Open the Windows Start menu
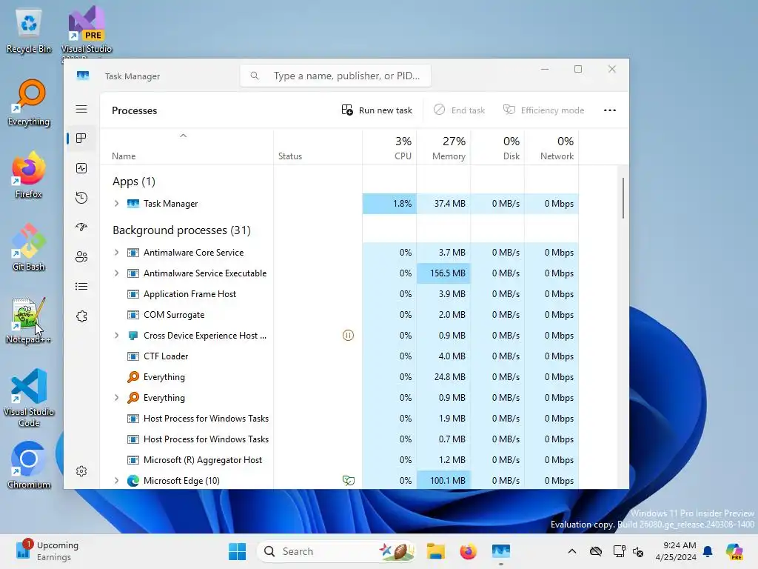 point(237,551)
